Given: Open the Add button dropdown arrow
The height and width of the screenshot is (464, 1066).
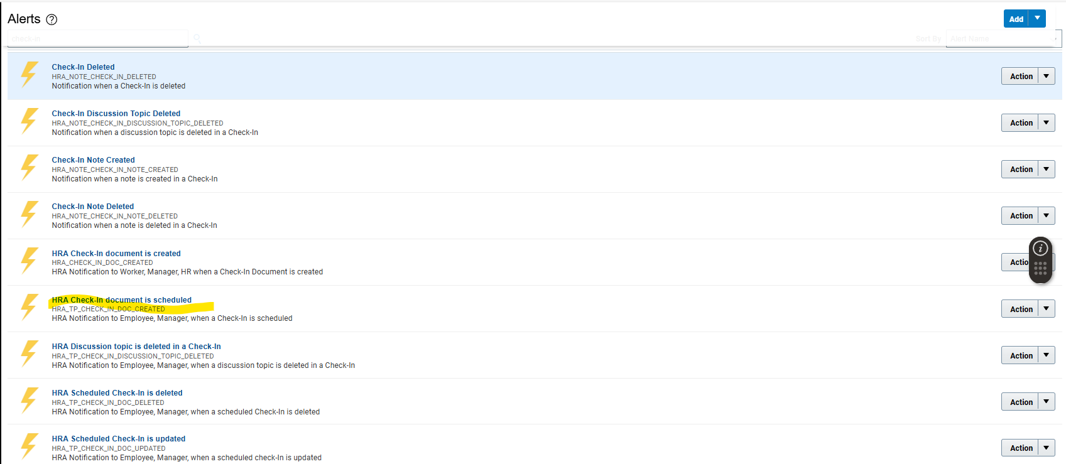Looking at the screenshot, I should pos(1037,19).
